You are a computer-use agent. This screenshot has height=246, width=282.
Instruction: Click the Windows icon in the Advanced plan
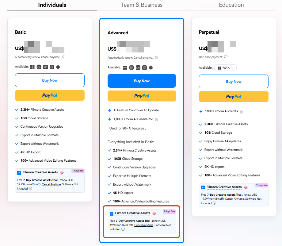pos(125,67)
